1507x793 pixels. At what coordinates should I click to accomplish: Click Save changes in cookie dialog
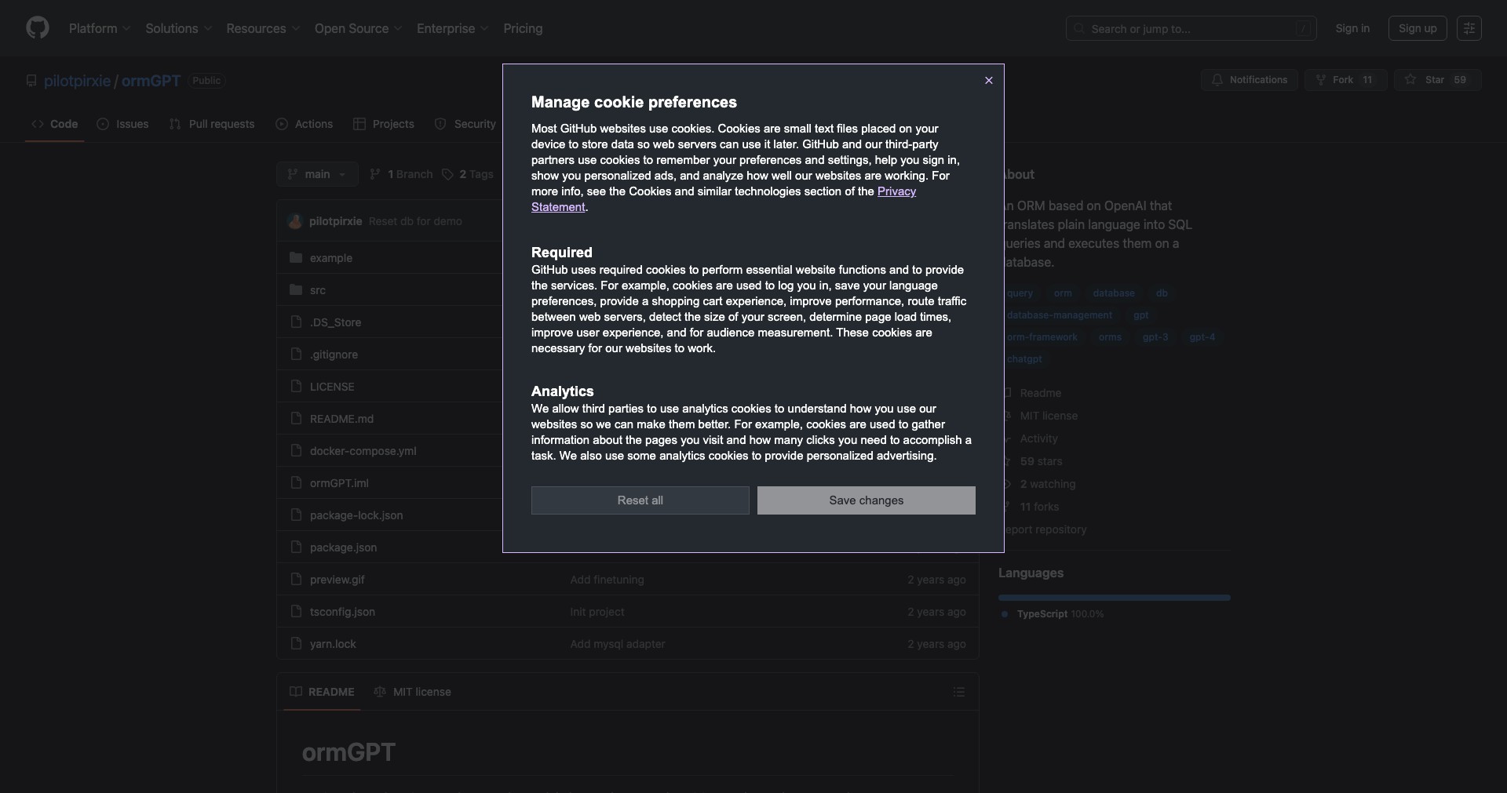click(x=866, y=500)
